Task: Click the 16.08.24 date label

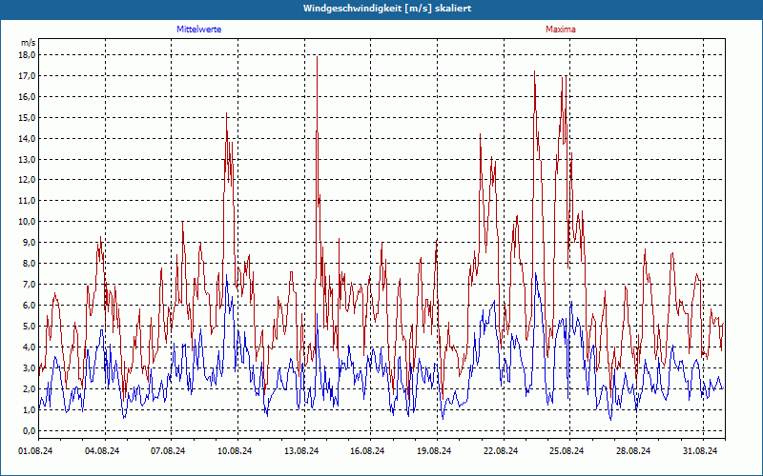Action: click(367, 451)
